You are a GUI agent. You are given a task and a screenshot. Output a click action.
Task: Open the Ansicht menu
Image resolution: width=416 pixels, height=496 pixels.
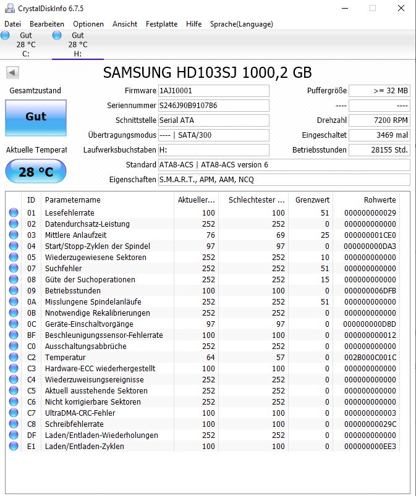pyautogui.click(x=125, y=24)
